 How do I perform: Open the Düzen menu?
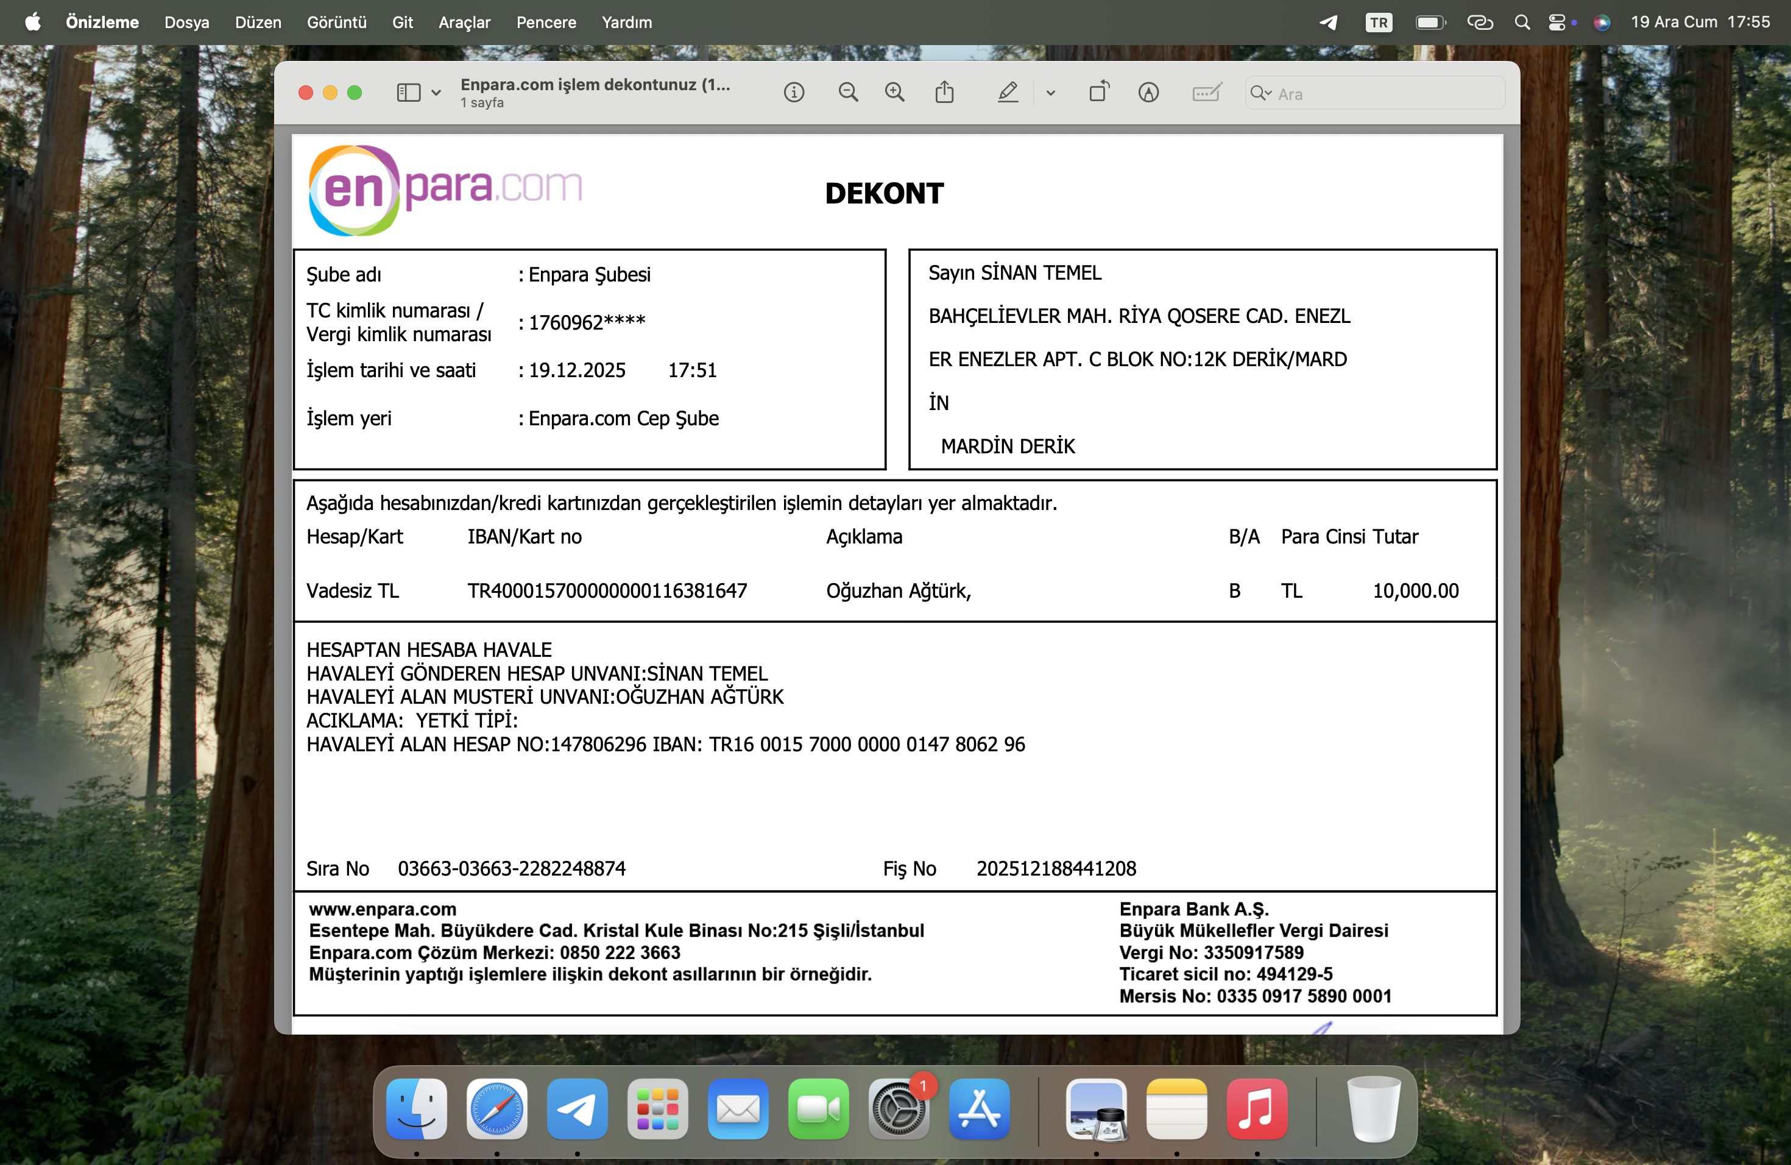(x=258, y=22)
